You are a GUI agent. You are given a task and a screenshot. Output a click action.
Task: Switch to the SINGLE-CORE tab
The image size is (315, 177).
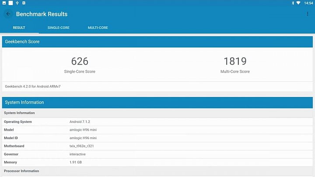point(59,28)
